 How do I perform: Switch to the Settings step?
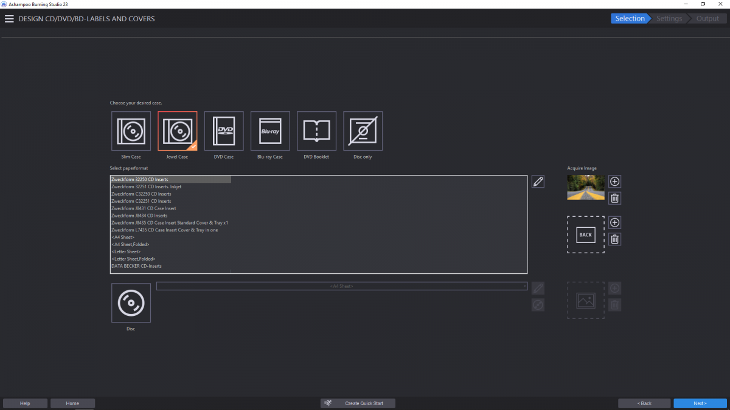point(668,18)
